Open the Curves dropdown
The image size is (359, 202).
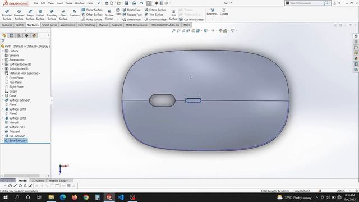[x=224, y=20]
